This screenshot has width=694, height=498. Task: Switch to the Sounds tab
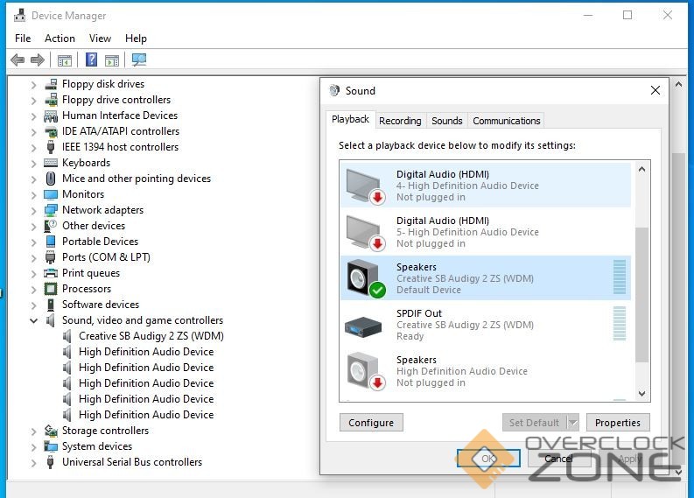(x=447, y=121)
